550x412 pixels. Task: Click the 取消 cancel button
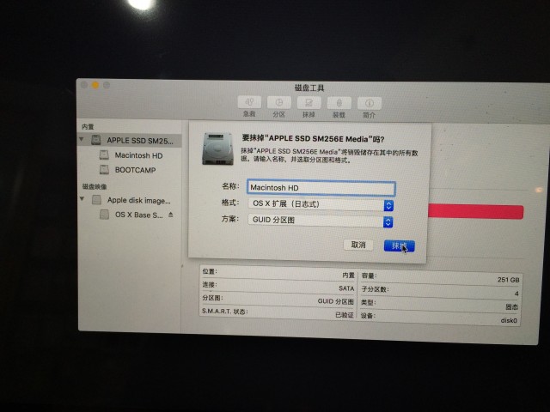click(358, 245)
